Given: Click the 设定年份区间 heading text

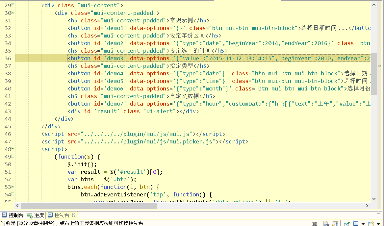Looking at the screenshot, I should [x=187, y=36].
